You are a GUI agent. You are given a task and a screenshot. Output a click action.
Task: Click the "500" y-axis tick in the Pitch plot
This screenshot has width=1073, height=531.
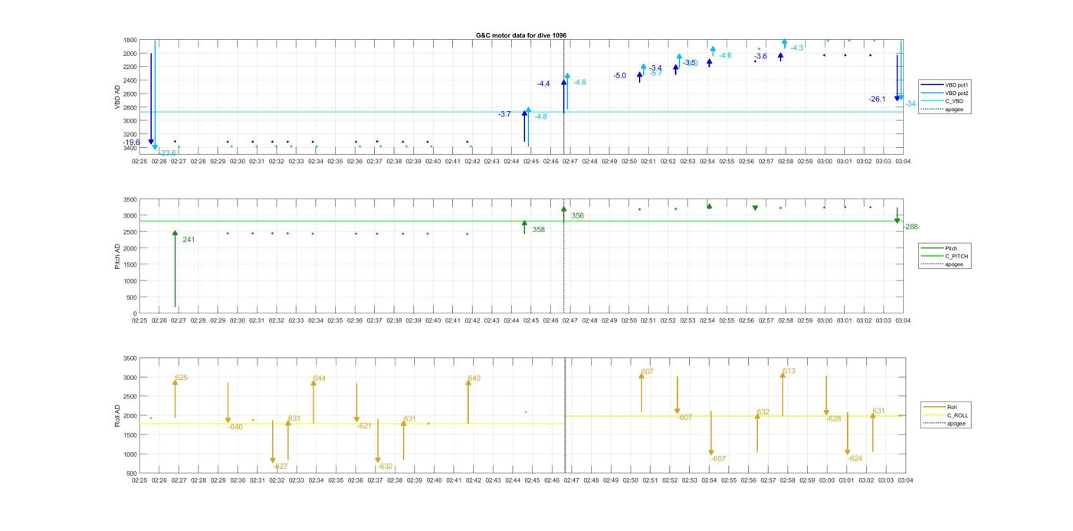[x=133, y=297]
